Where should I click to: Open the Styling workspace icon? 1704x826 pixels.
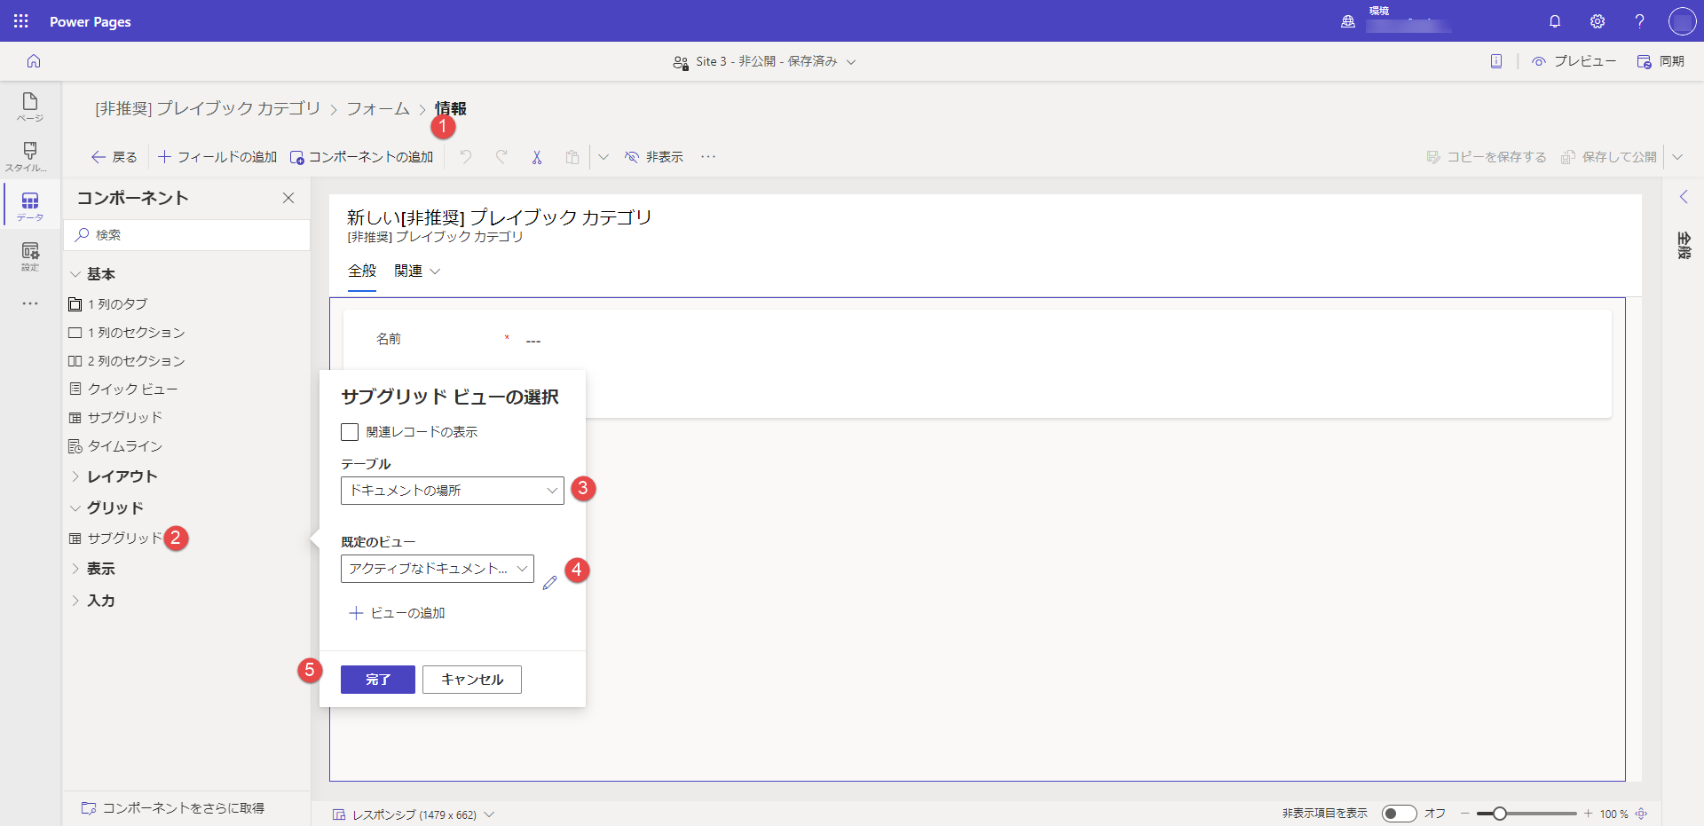point(30,156)
